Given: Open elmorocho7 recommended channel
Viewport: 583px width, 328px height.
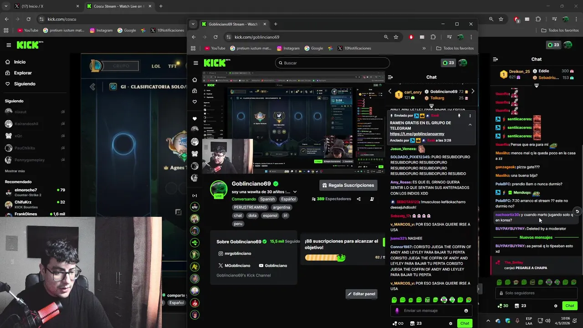Looking at the screenshot, I should [x=35, y=192].
